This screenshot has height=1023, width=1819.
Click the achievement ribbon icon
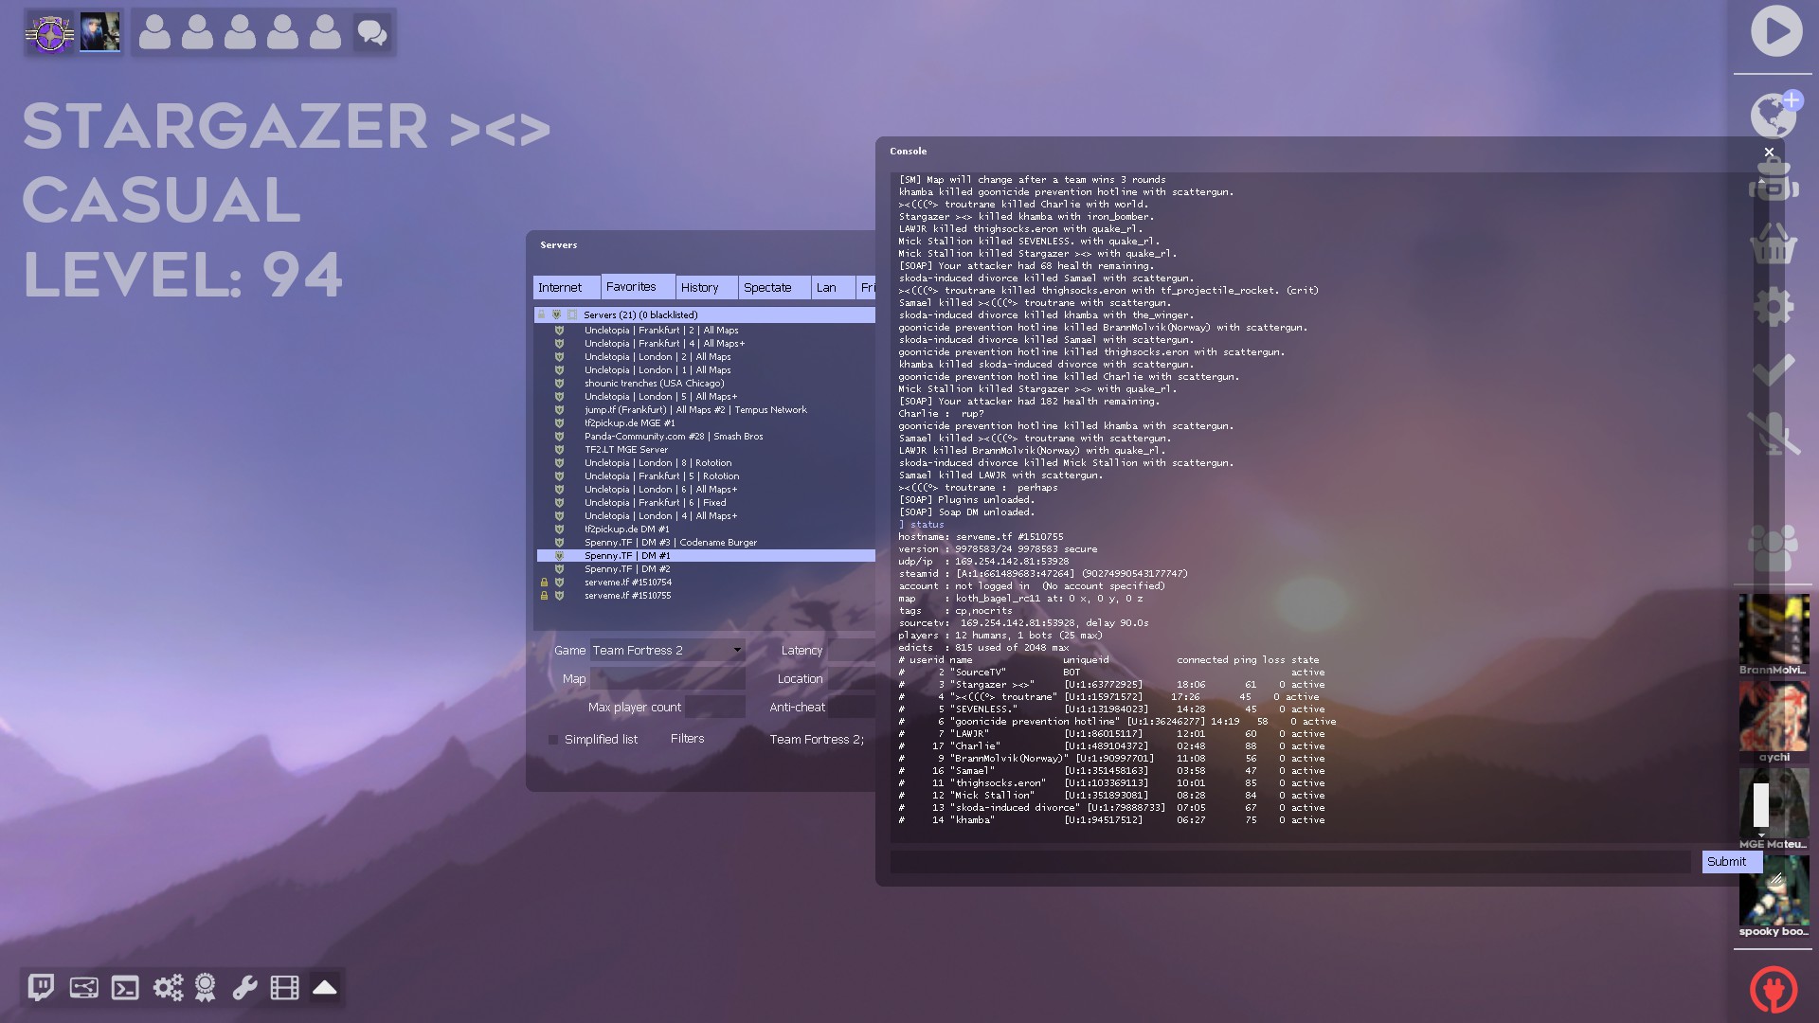point(205,988)
